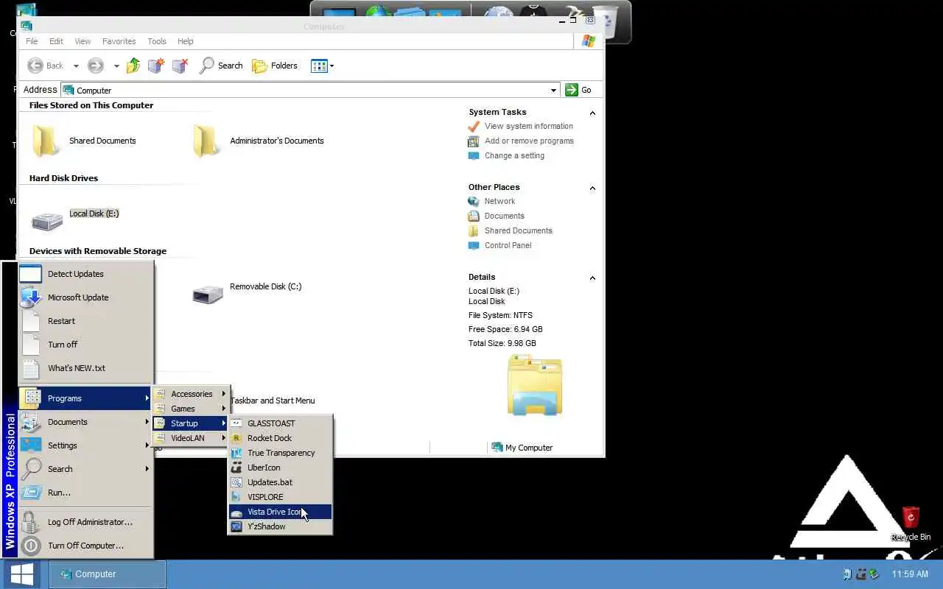Launch True Transparency from Startup menu
This screenshot has width=943, height=589.
point(280,453)
